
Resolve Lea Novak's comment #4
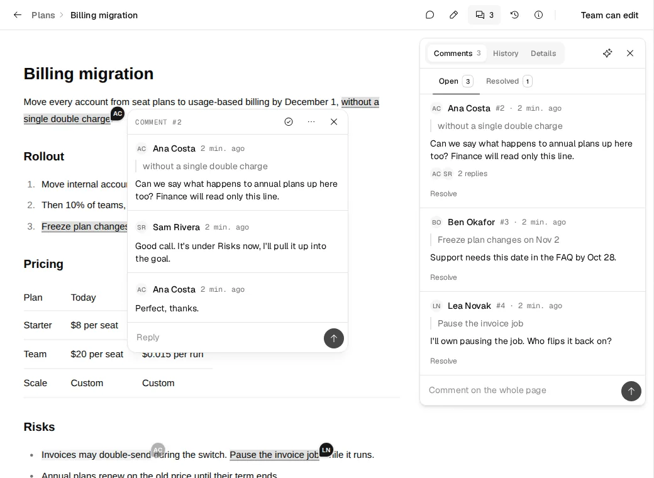[x=443, y=361]
